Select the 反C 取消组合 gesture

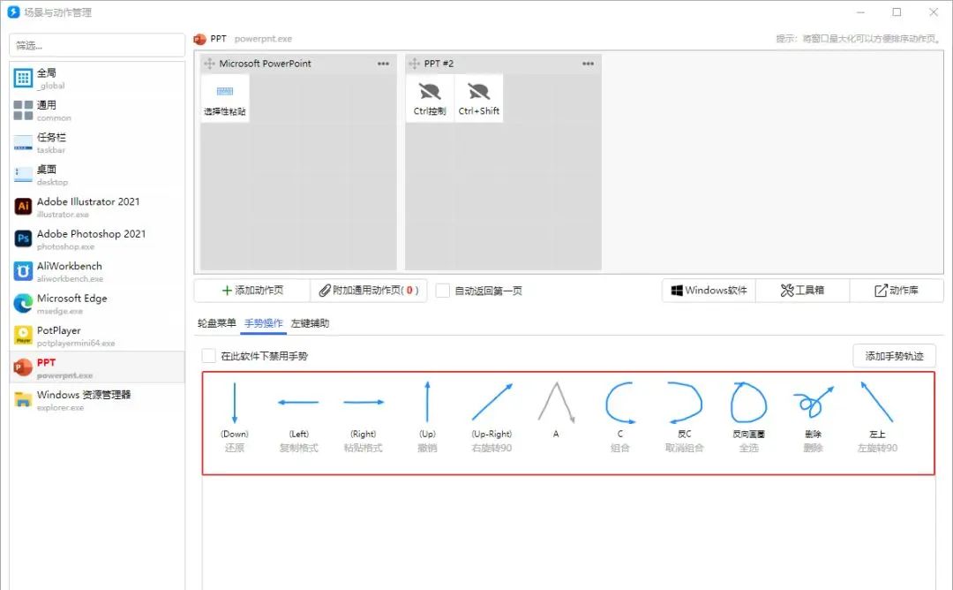pos(685,417)
